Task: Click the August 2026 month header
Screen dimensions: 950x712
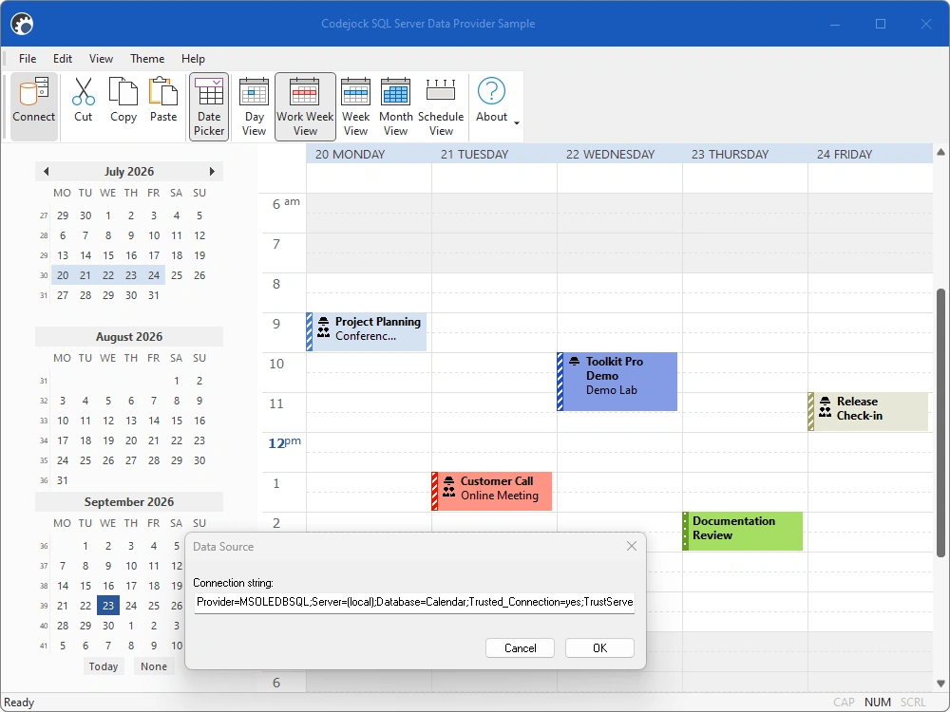Action: (129, 337)
